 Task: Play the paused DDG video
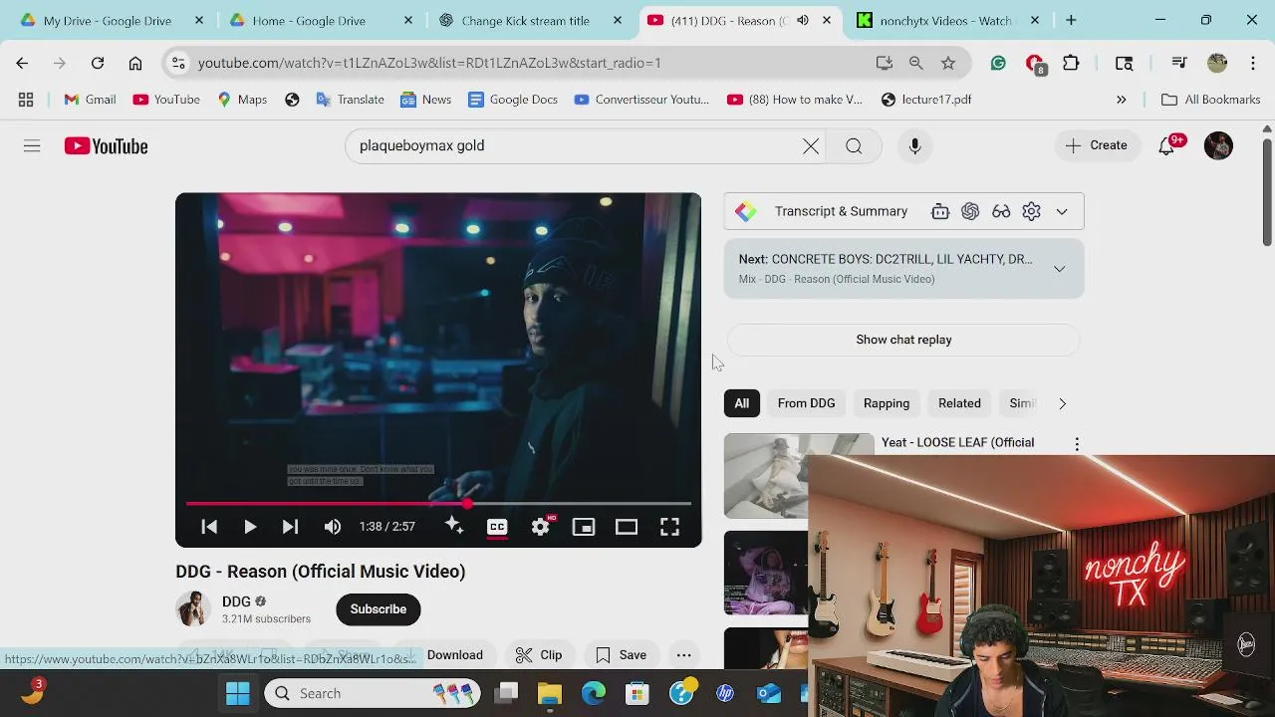click(x=250, y=527)
